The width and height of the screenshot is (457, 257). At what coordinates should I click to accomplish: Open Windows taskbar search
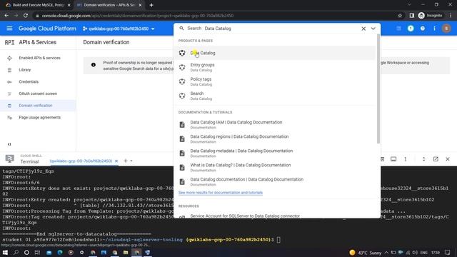[16, 252]
